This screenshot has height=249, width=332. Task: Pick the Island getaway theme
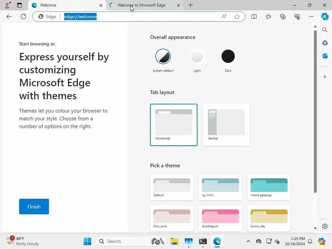(x=269, y=187)
